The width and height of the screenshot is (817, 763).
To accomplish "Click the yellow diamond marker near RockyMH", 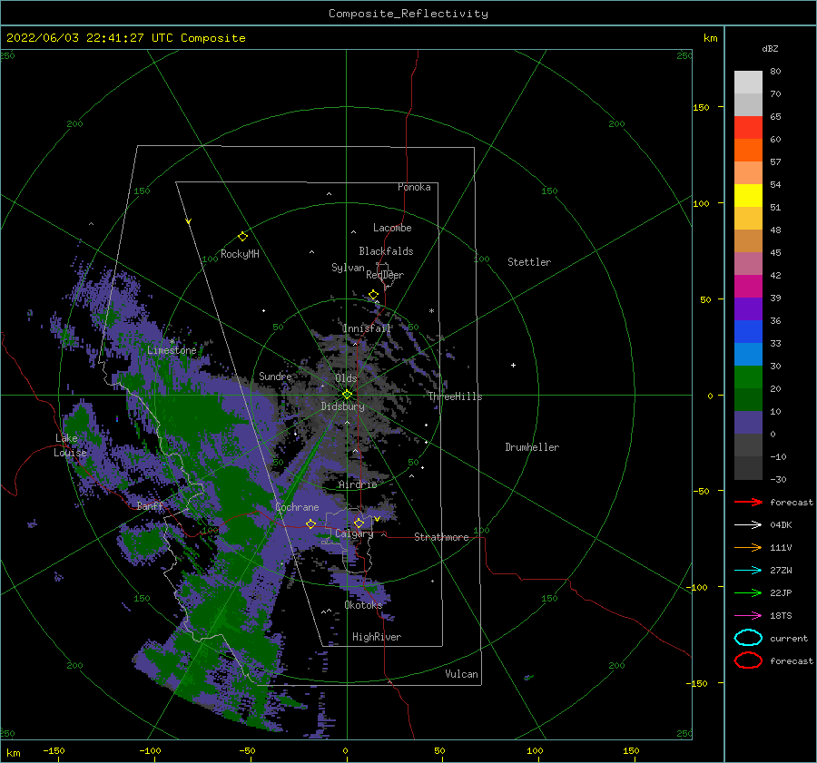I will pyautogui.click(x=242, y=237).
